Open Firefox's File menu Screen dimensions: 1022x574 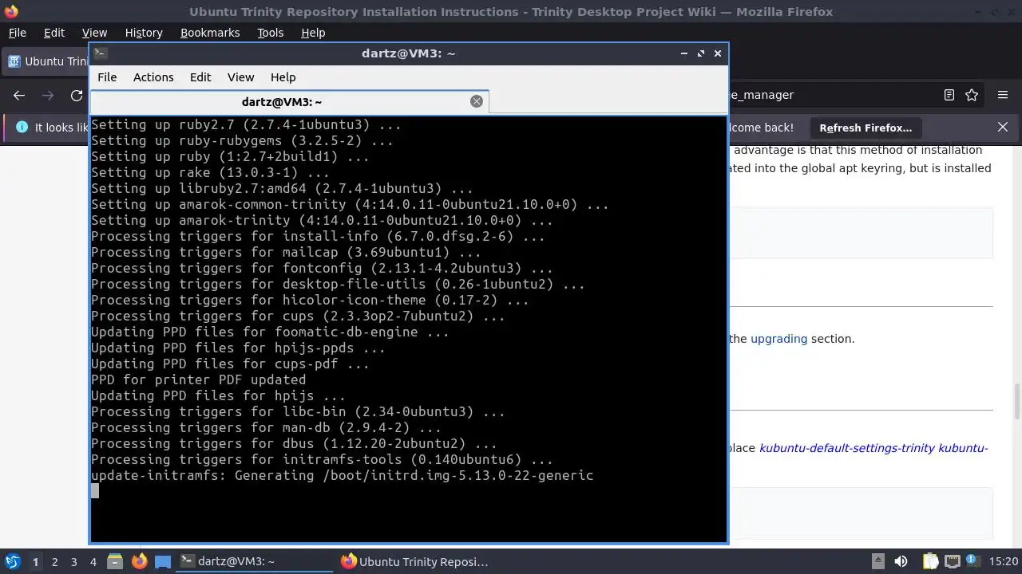(x=17, y=33)
